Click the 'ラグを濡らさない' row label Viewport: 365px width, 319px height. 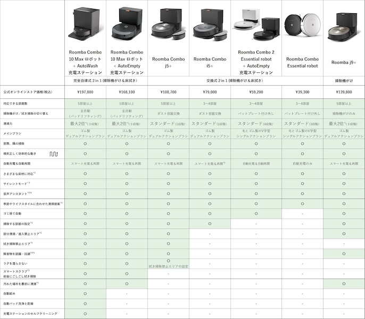(x=15, y=264)
